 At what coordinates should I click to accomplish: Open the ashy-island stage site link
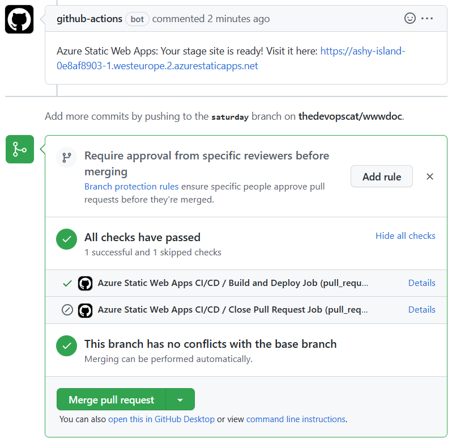click(231, 58)
